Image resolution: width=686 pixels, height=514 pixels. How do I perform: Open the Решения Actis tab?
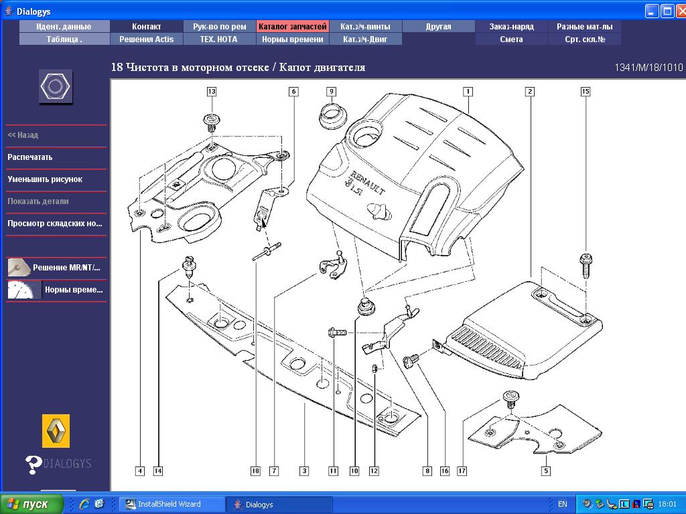(146, 39)
